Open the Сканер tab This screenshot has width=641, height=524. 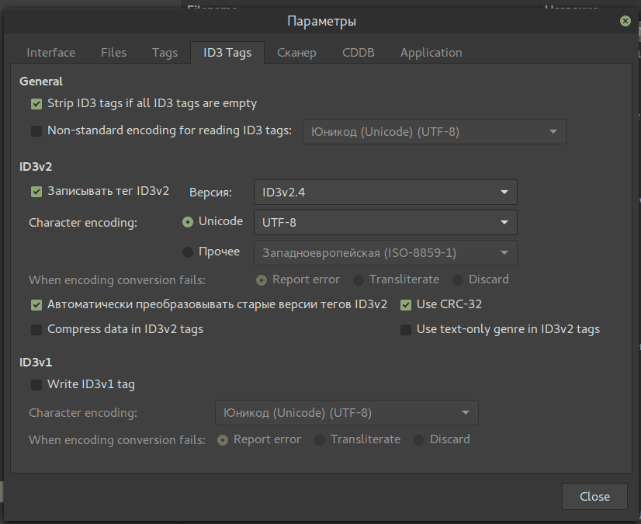click(296, 53)
